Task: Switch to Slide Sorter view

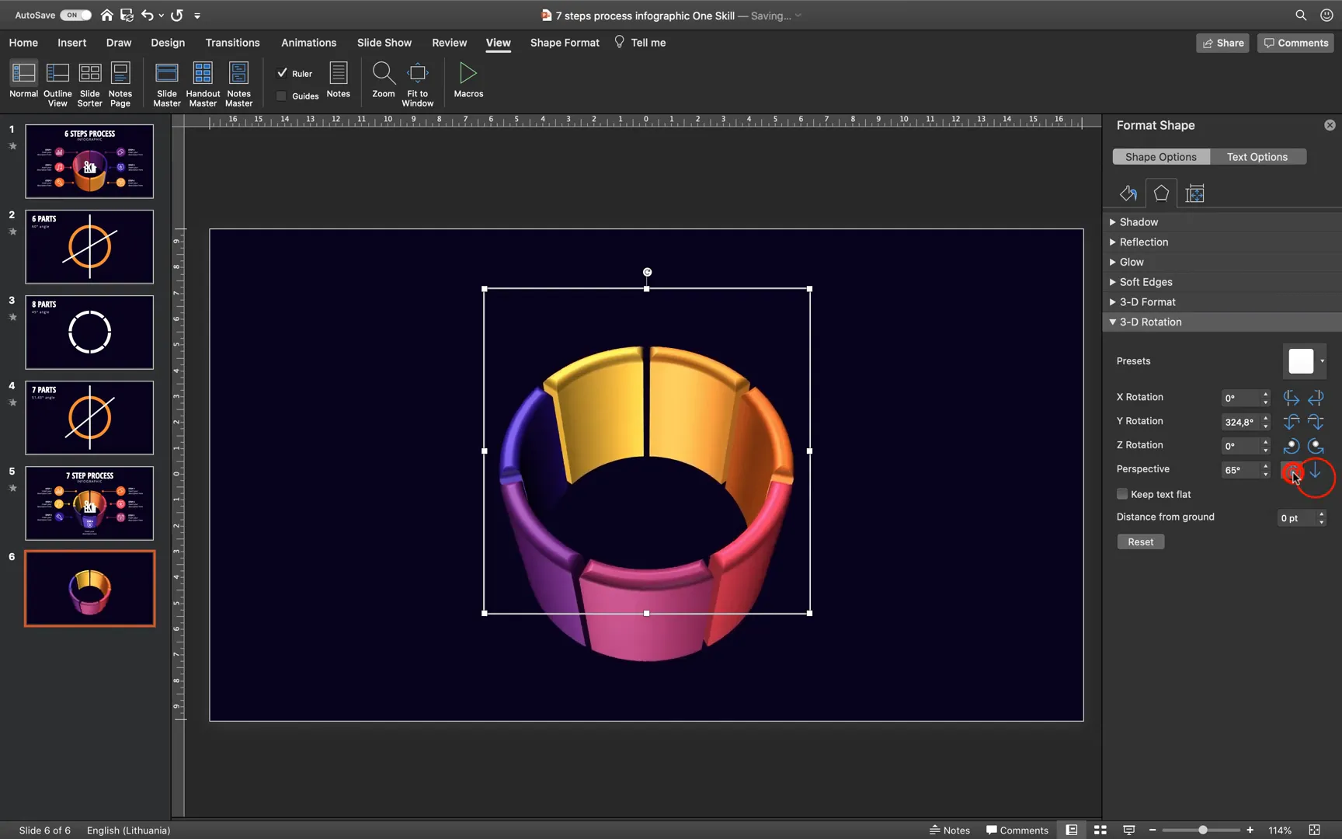Action: pos(89,83)
